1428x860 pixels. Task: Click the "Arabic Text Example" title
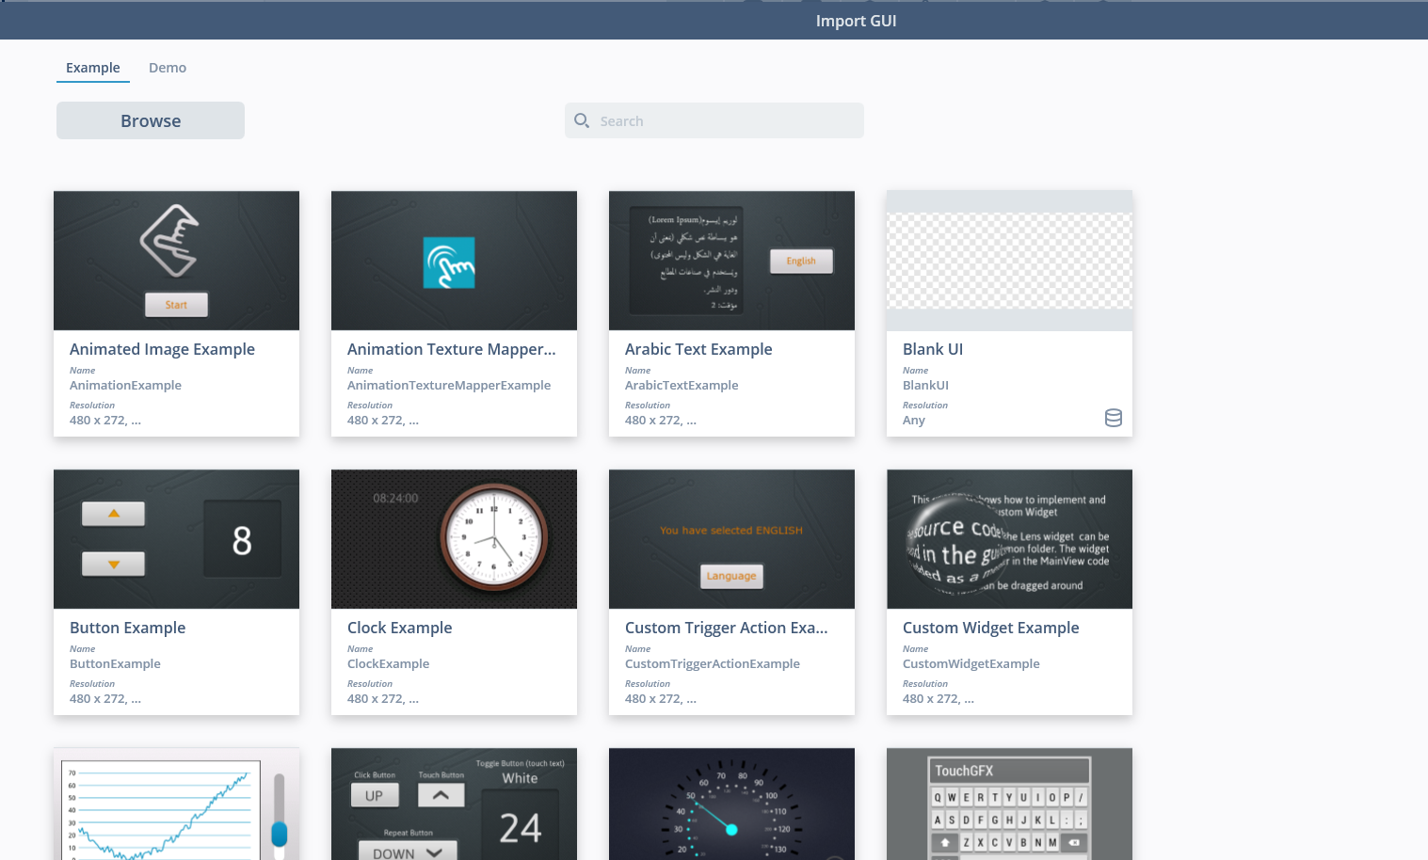pyautogui.click(x=698, y=349)
